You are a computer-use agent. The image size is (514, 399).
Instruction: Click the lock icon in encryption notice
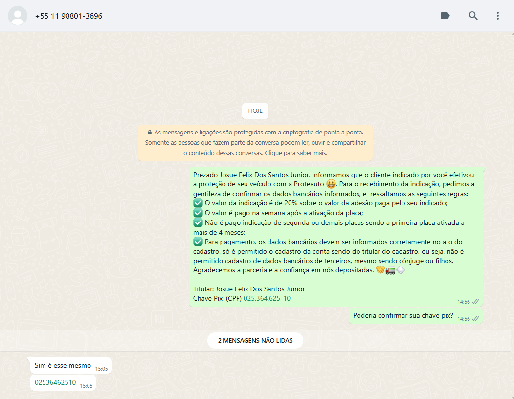pyautogui.click(x=149, y=133)
